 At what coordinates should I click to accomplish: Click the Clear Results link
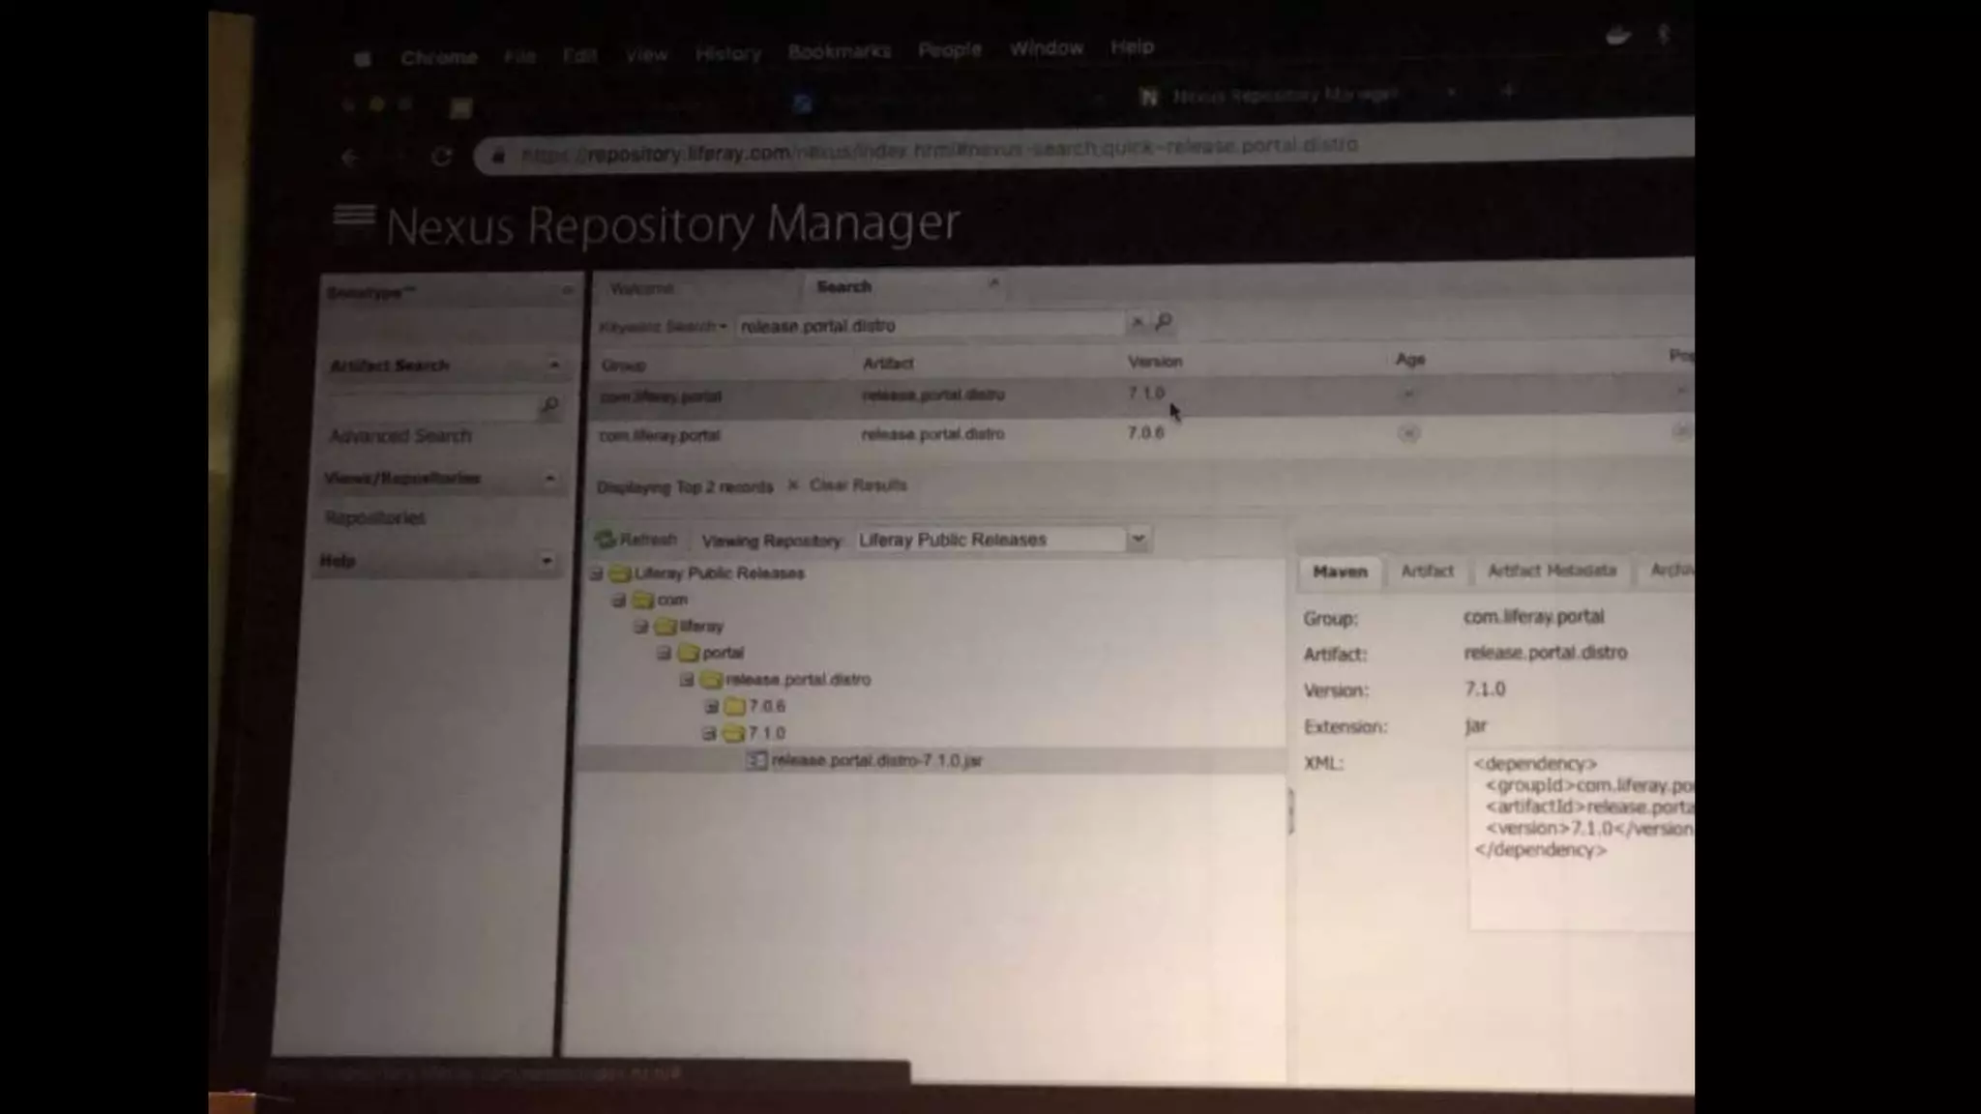tap(857, 485)
